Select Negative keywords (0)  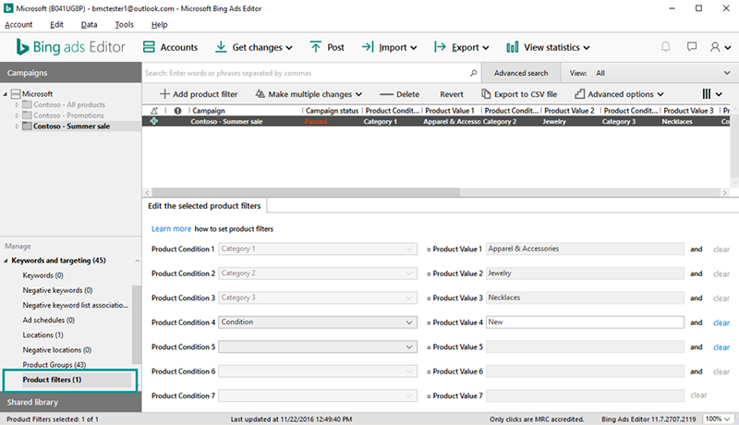57,290
